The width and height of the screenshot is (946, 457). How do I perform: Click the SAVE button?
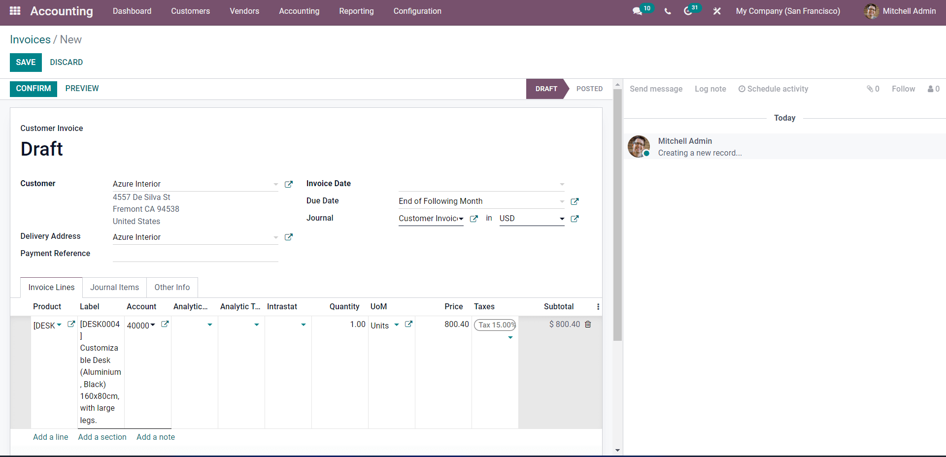coord(26,63)
